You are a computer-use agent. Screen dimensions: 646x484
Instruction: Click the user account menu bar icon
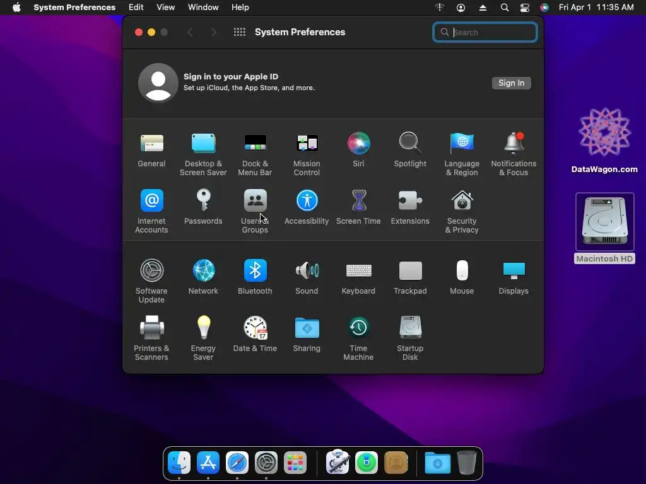pyautogui.click(x=461, y=8)
